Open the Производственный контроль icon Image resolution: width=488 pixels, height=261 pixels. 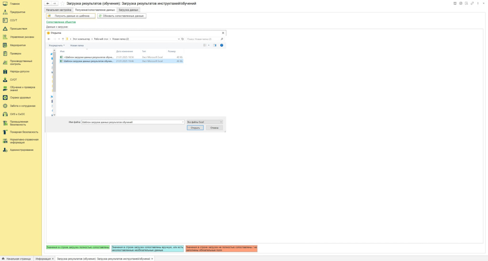tap(5, 63)
